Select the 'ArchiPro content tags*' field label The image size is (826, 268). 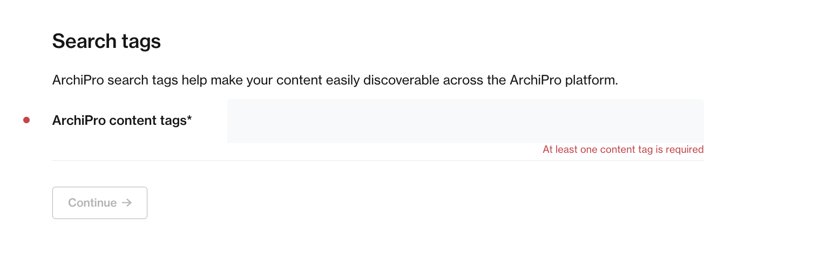[122, 121]
